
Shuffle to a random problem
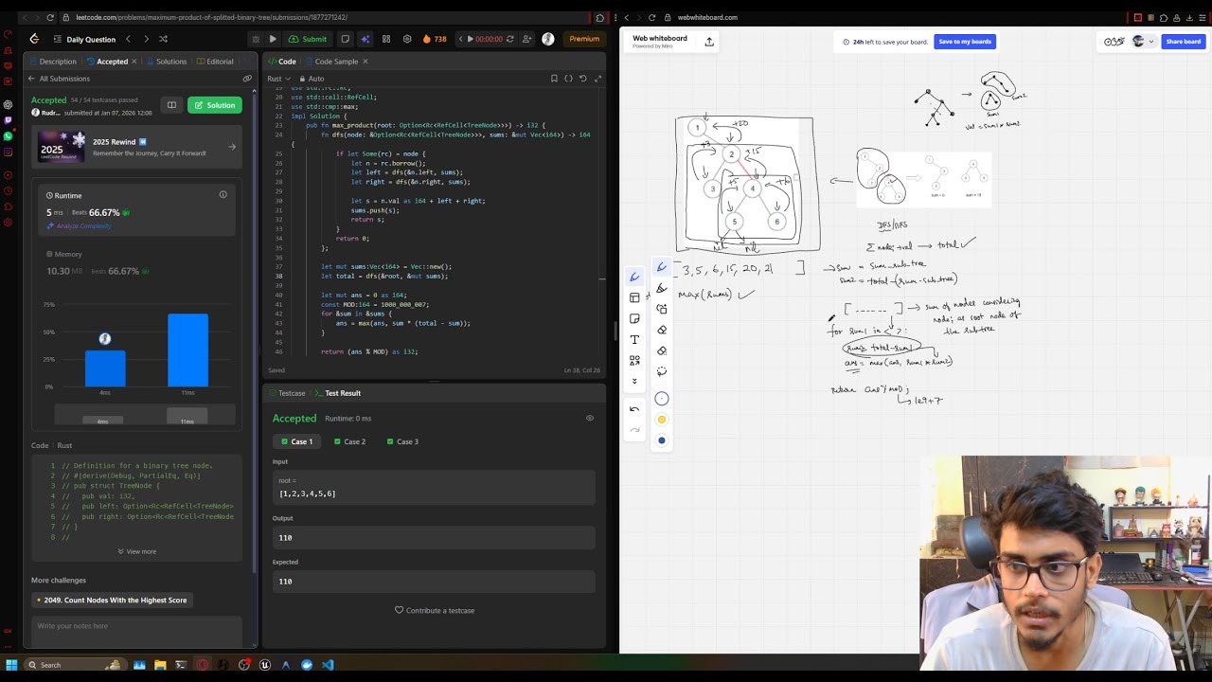[x=163, y=39]
